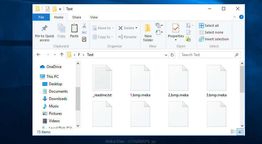
Task: Open the Delete dropdown arrow
Action: point(137,28)
